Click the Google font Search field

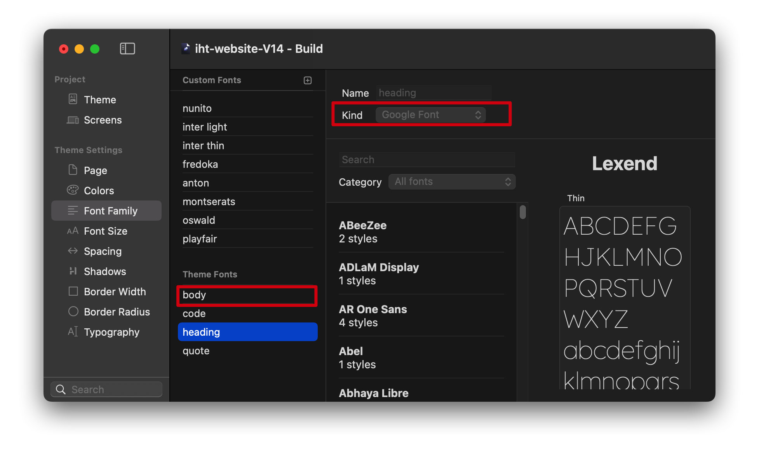(x=427, y=160)
